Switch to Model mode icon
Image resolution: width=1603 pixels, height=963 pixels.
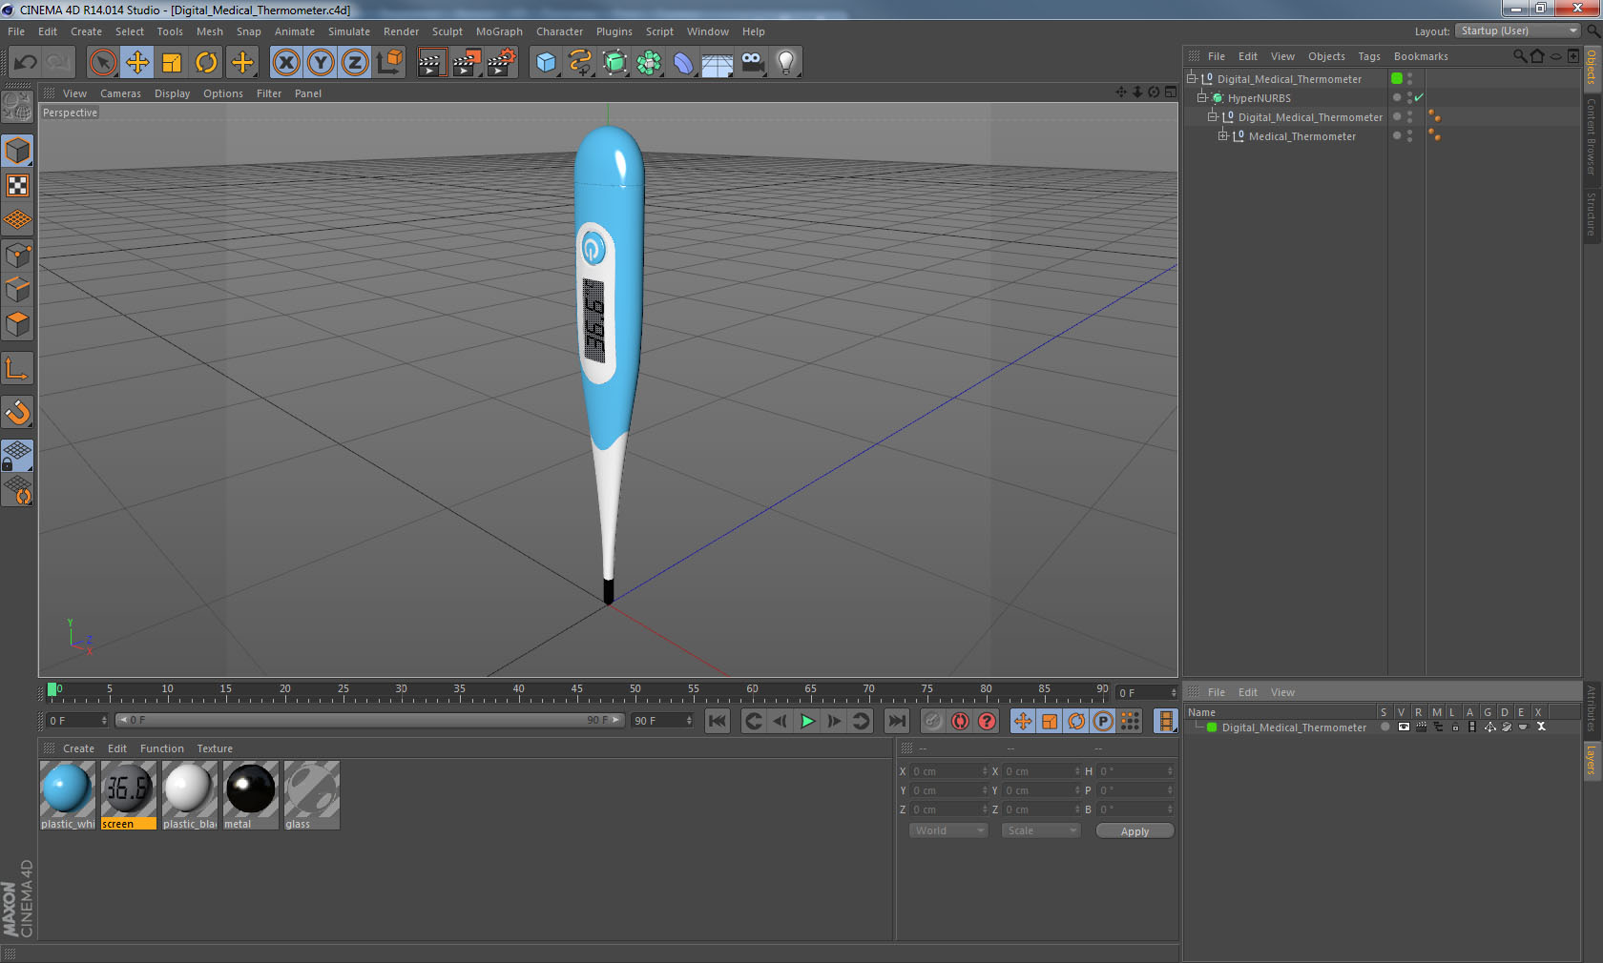click(x=18, y=151)
